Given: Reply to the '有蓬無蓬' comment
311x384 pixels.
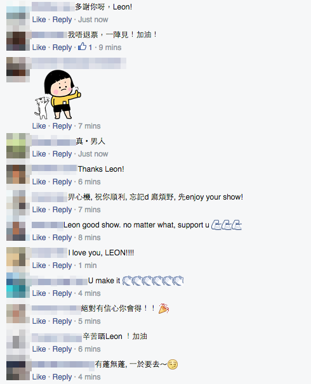Looking at the screenshot, I should (62, 377).
